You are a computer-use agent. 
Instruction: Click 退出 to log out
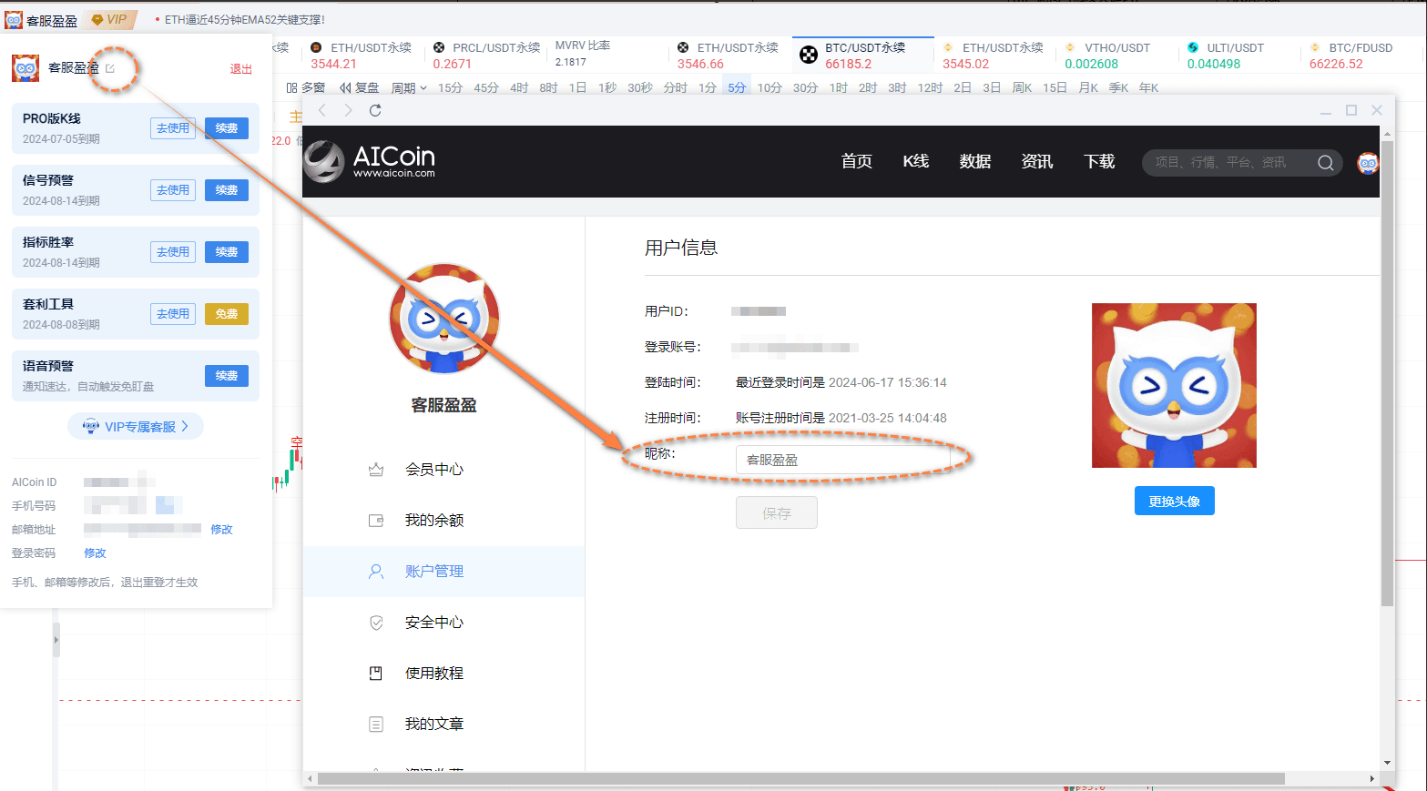tap(240, 69)
